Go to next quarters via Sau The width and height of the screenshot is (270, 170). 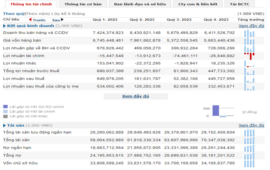click(x=56, y=20)
